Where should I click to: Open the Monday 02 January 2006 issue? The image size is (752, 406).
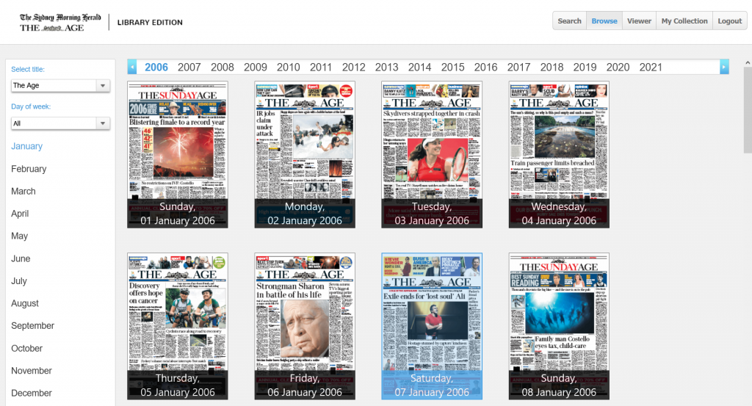tap(305, 154)
